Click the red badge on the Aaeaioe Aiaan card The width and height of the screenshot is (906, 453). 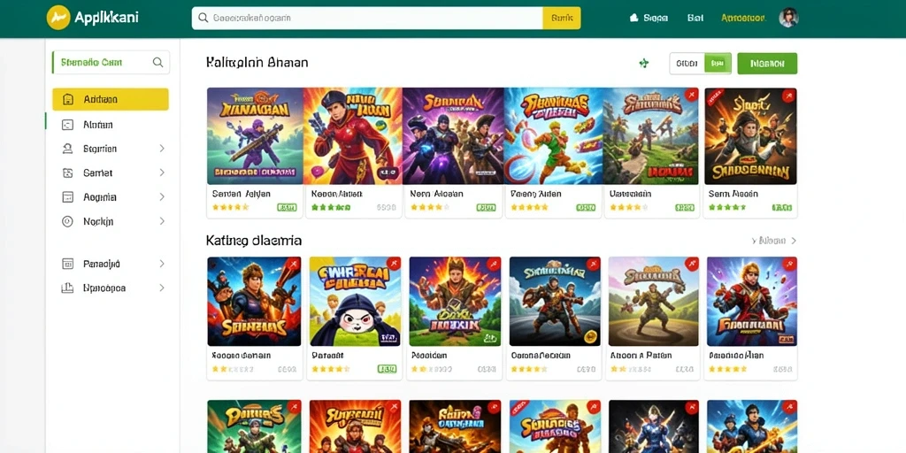(x=789, y=265)
